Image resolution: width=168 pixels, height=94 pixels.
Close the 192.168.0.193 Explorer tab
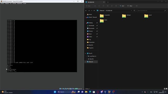click(x=104, y=2)
